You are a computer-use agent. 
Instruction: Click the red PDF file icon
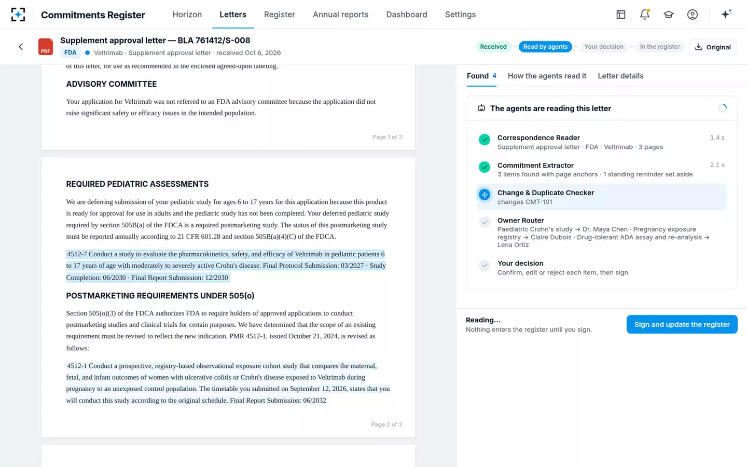[x=46, y=47]
